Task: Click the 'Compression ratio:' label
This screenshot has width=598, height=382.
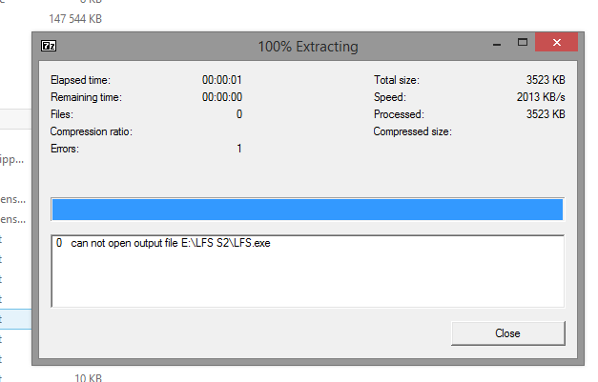Action: (92, 131)
